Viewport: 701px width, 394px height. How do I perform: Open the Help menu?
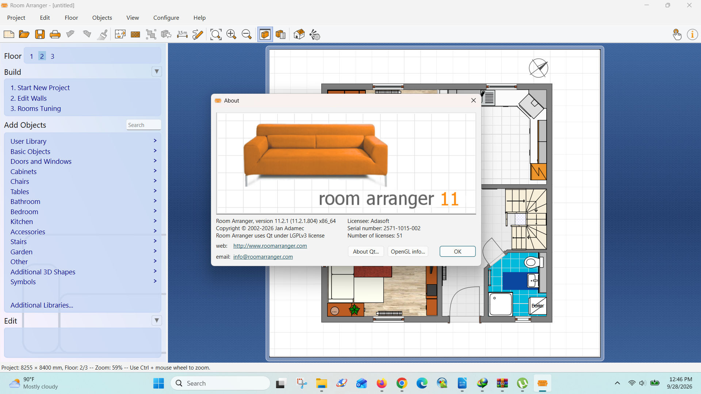(x=199, y=18)
